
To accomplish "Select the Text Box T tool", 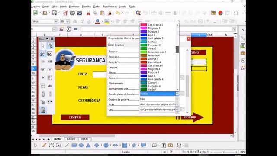I will click(x=163, y=145).
